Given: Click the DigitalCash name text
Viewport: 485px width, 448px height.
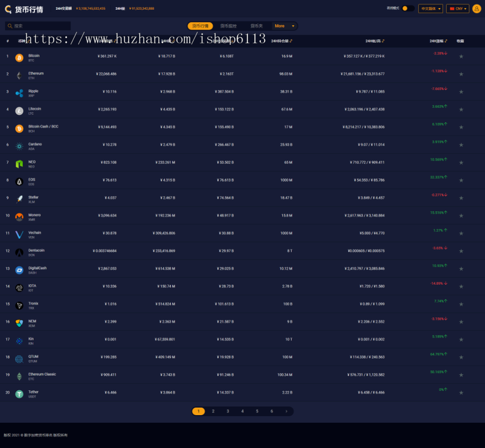Looking at the screenshot, I should pos(37,268).
